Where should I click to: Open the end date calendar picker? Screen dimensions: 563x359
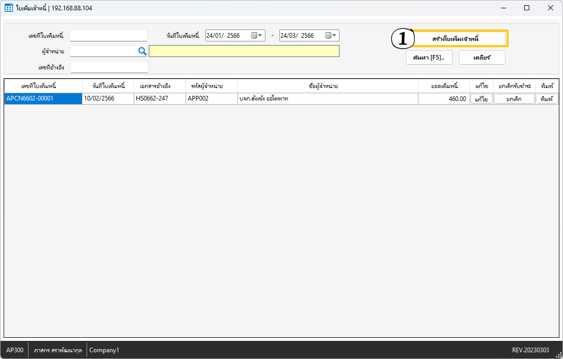(331, 36)
